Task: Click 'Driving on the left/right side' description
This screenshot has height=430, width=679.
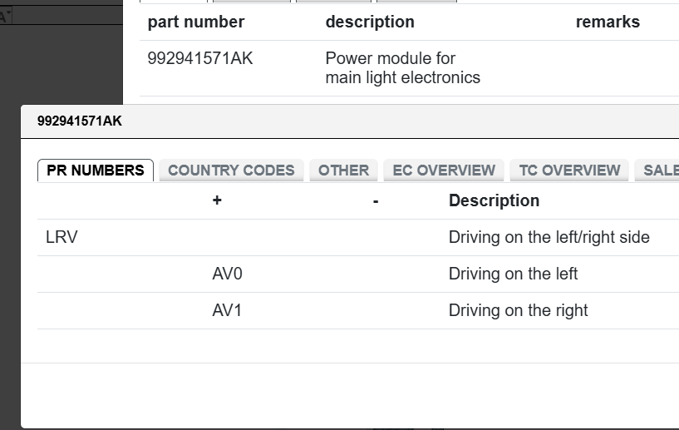Action: click(549, 238)
